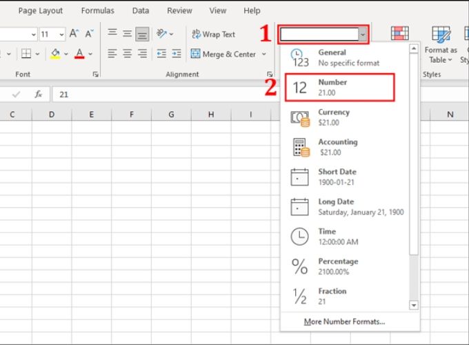The image size is (469, 345).
Task: Center text horizontally in cell
Action: point(127,54)
